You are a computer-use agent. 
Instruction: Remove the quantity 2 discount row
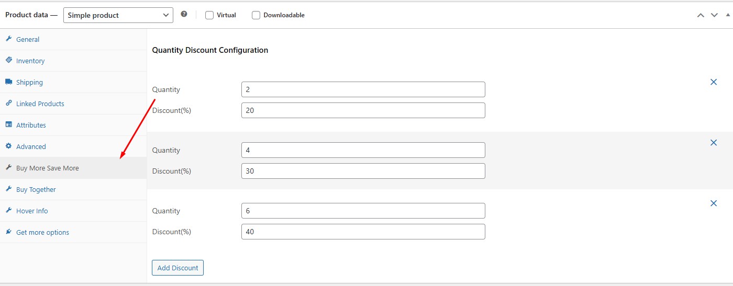[713, 82]
